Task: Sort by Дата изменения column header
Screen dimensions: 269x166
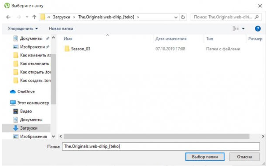Action: coord(171,39)
